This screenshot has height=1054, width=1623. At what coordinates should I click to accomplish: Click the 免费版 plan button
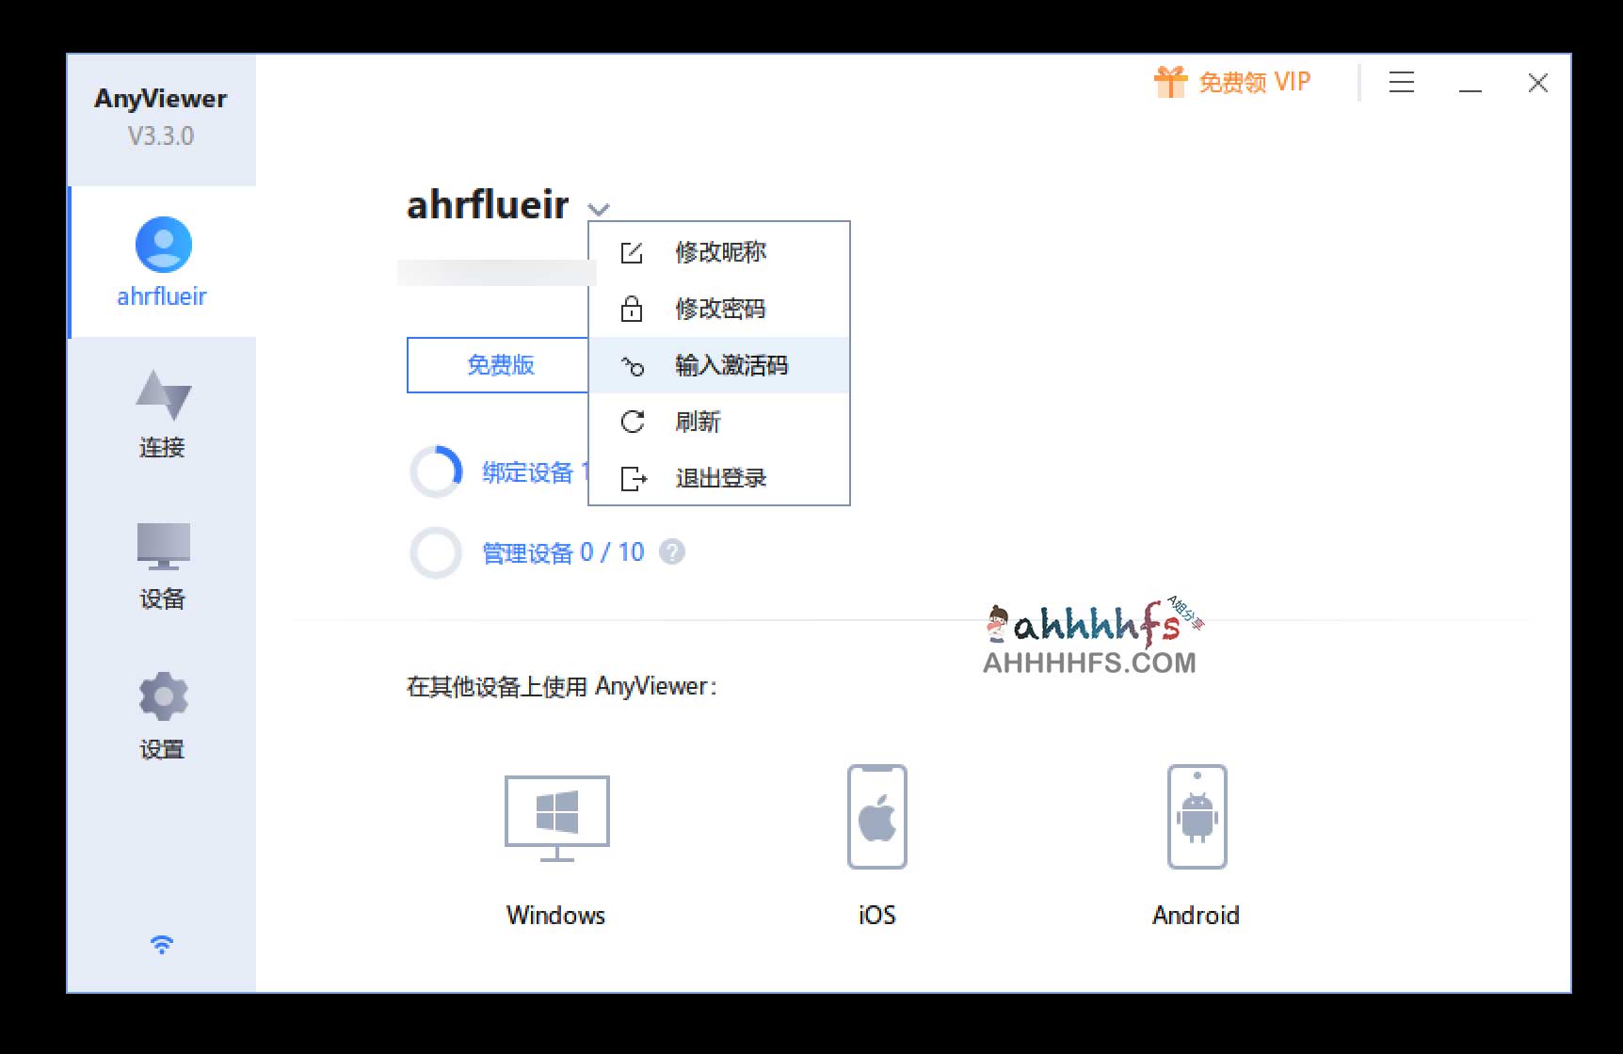500,365
